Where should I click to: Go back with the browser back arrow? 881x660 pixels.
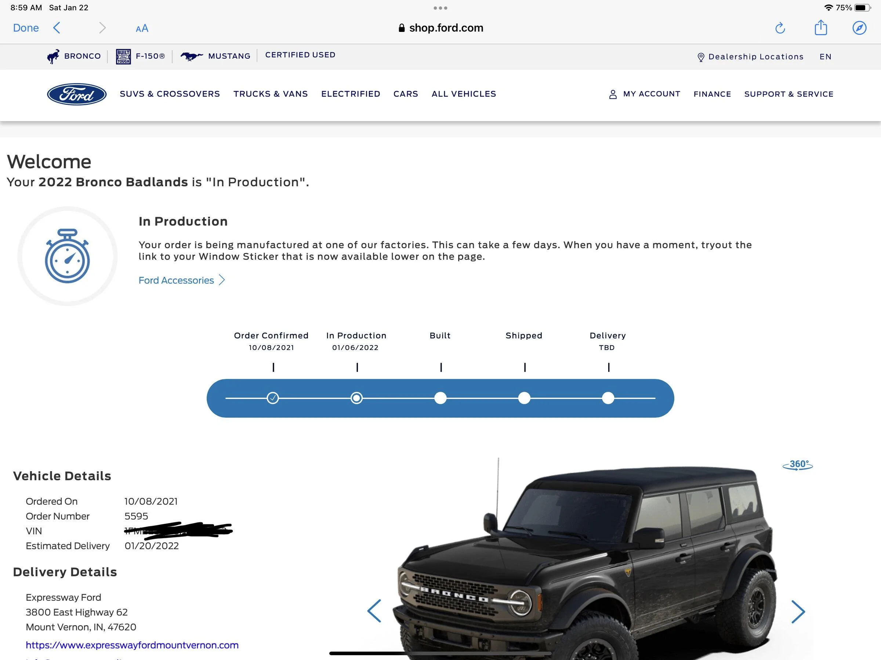[x=57, y=28]
